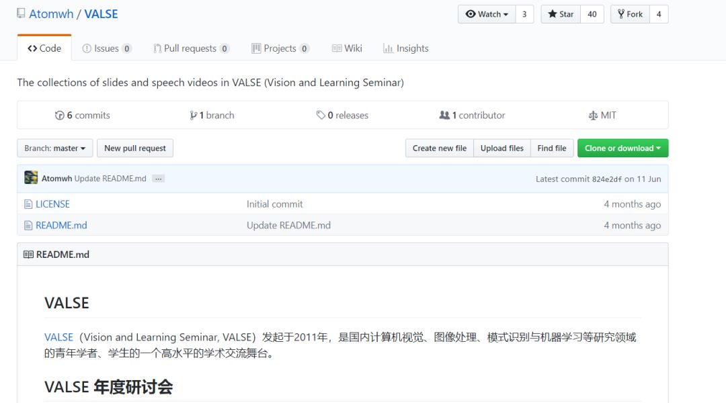
Task: View the 0 releases page
Action: coord(342,116)
